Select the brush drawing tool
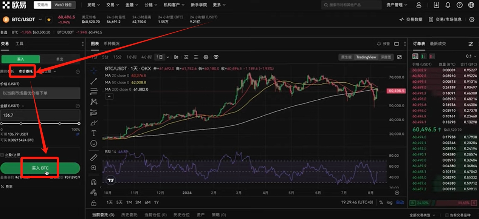 click(x=94, y=123)
